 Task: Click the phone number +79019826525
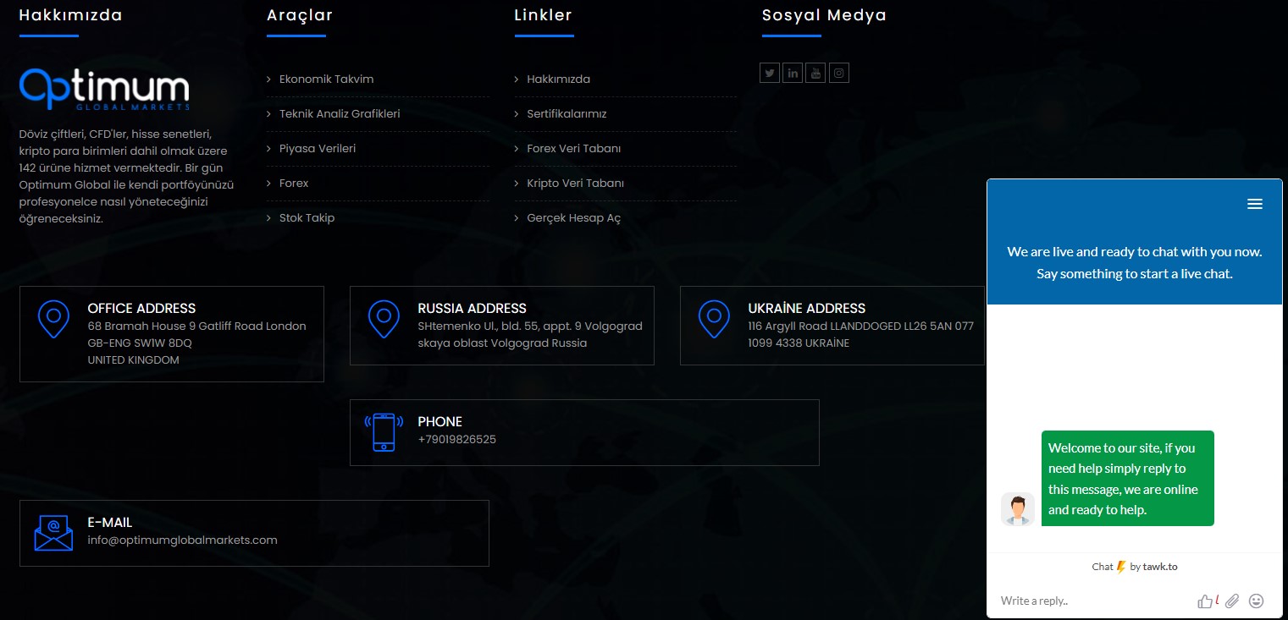(x=457, y=440)
